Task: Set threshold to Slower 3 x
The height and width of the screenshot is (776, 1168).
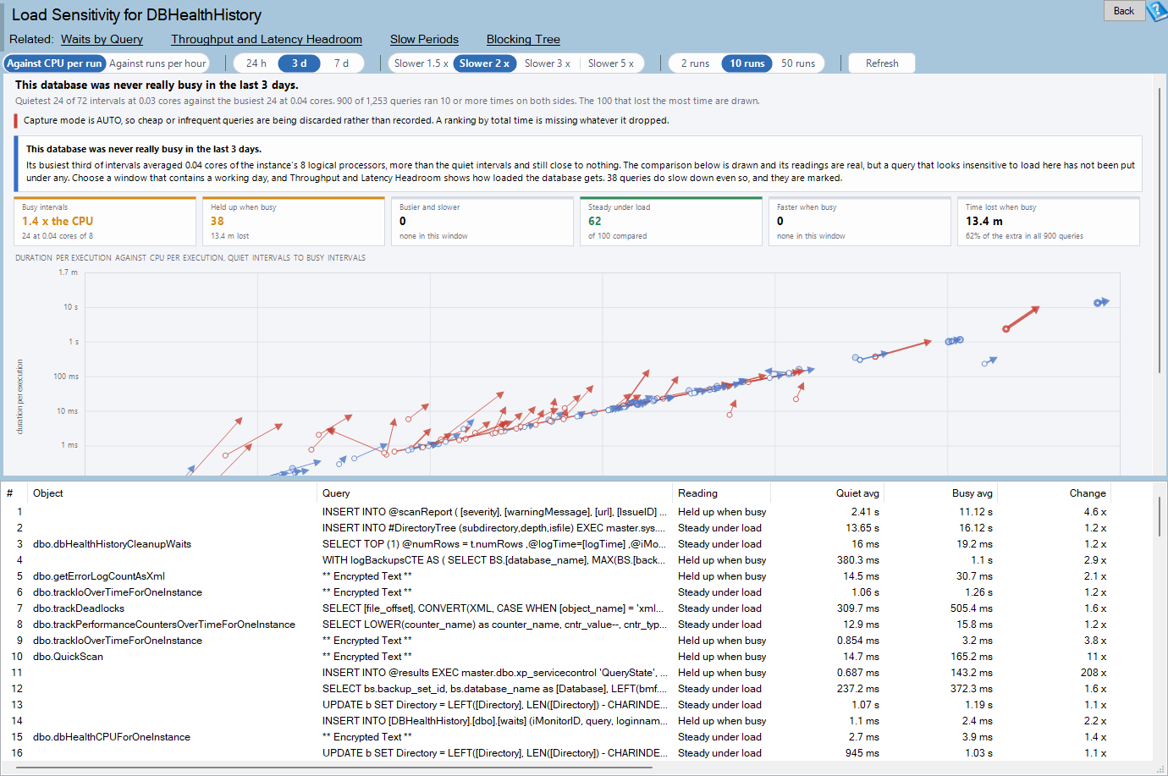Action: [x=547, y=63]
